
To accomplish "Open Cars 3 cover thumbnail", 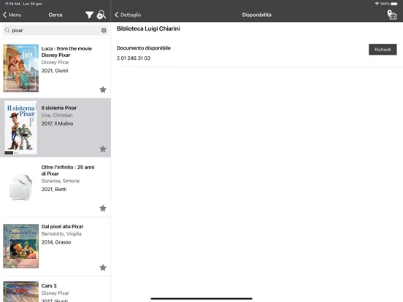I will click(21, 292).
